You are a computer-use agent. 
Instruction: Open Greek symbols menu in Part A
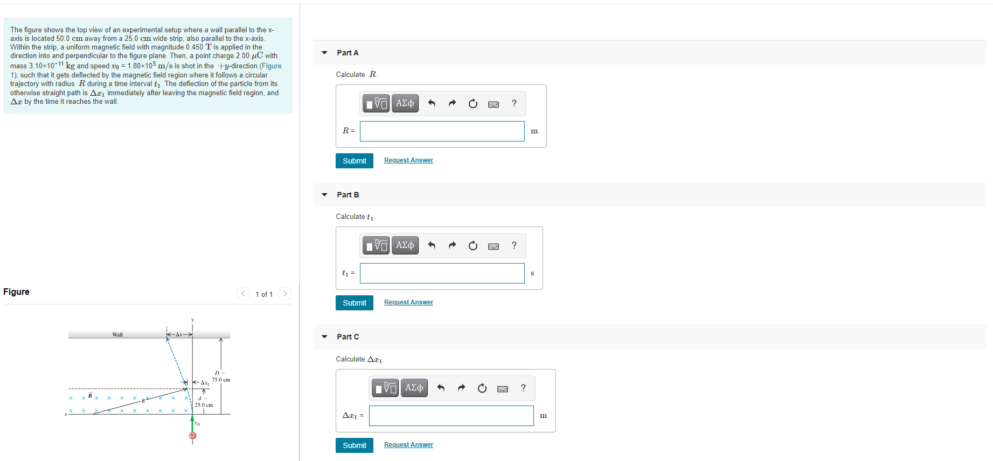point(405,103)
